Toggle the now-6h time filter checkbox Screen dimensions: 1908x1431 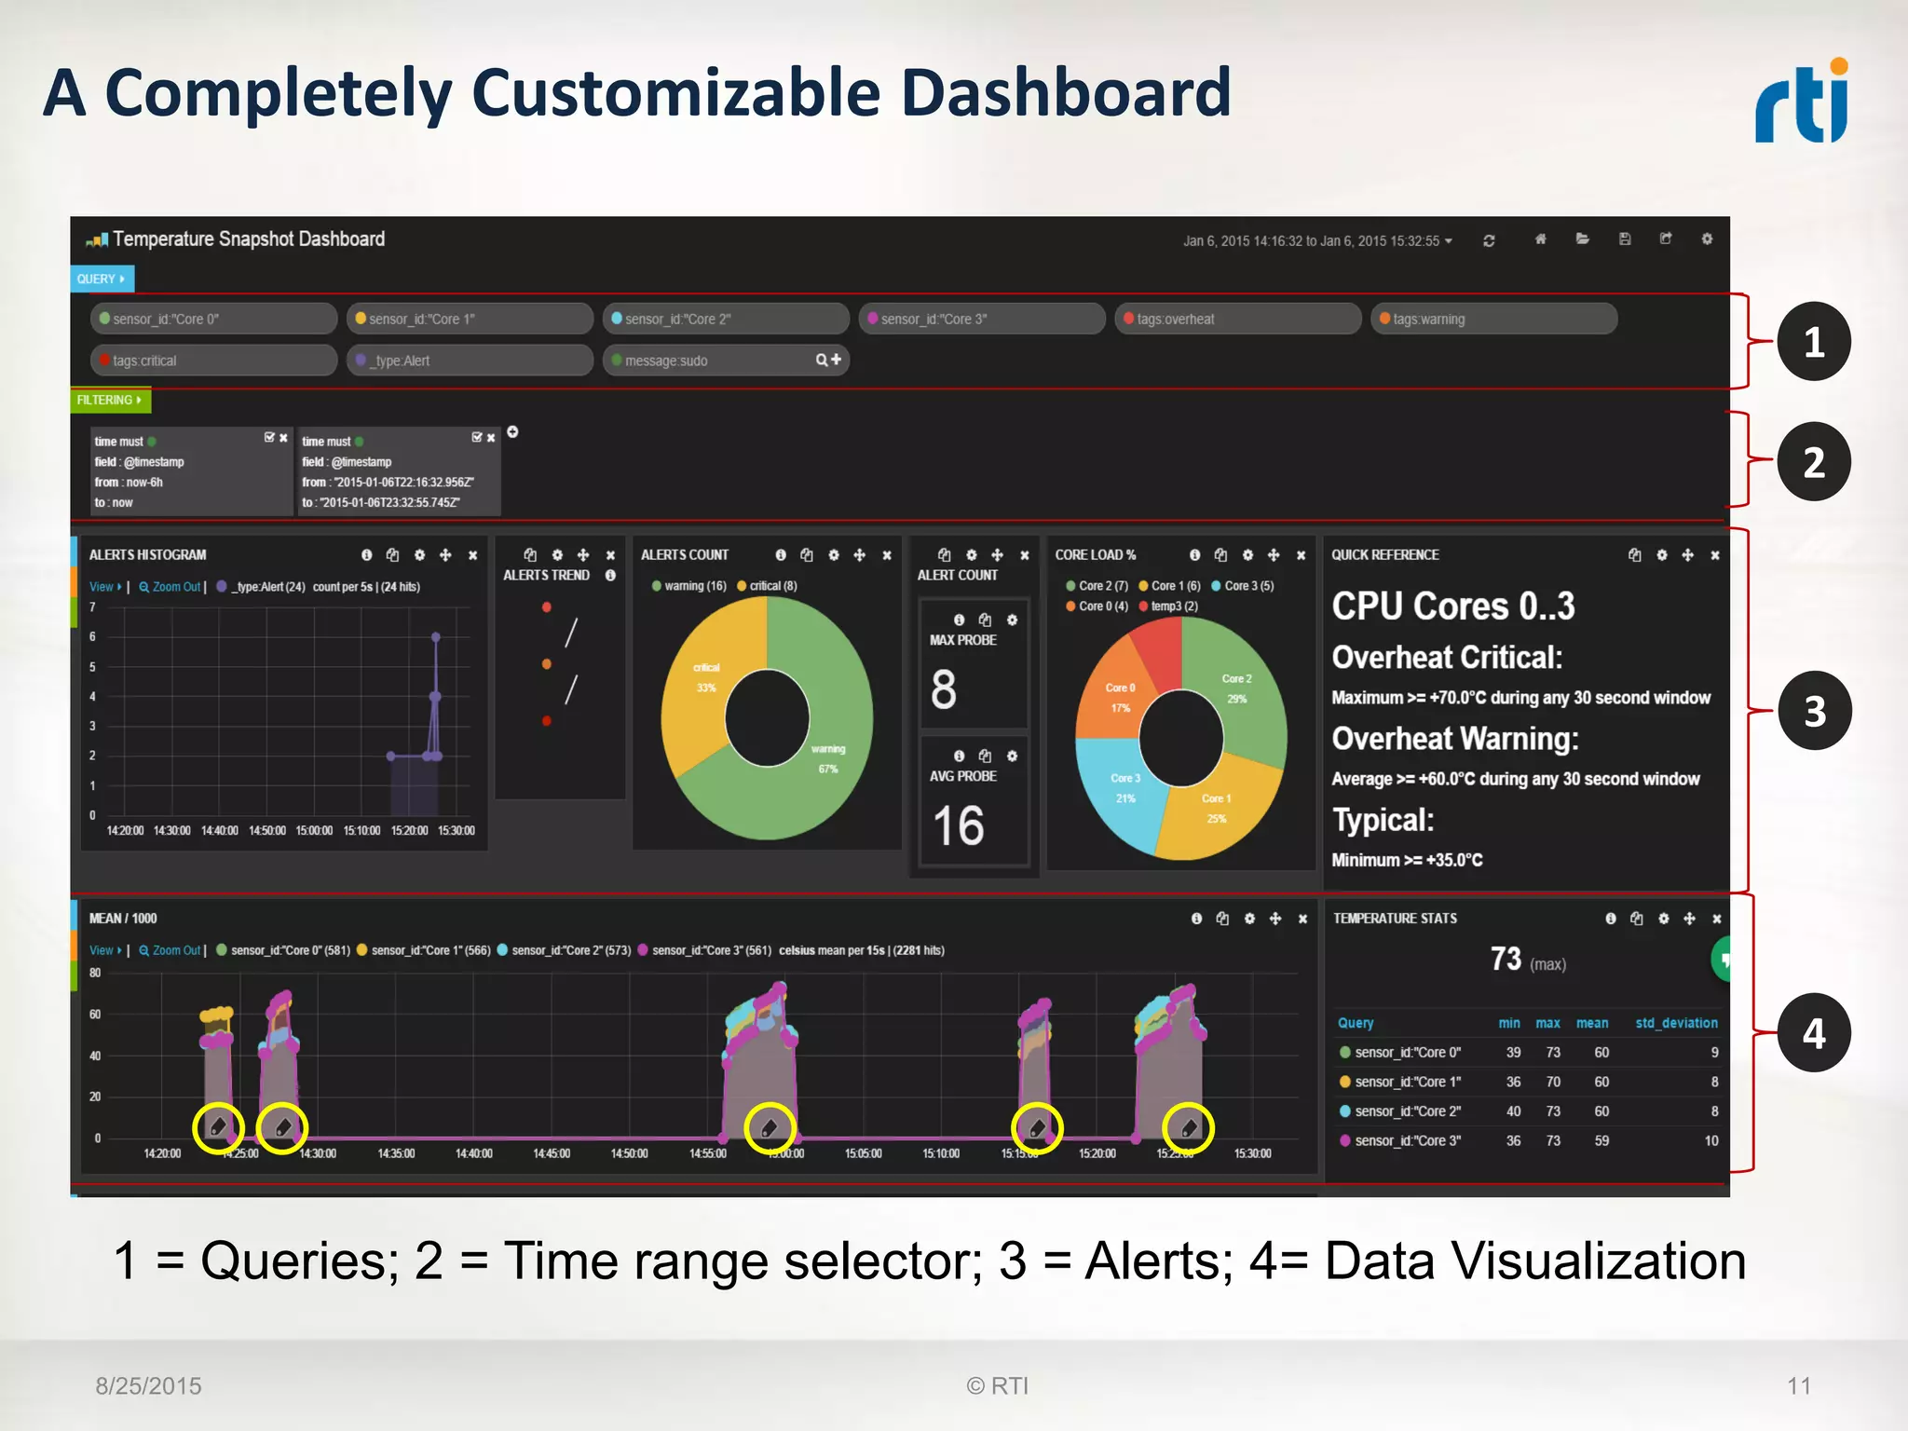click(269, 437)
